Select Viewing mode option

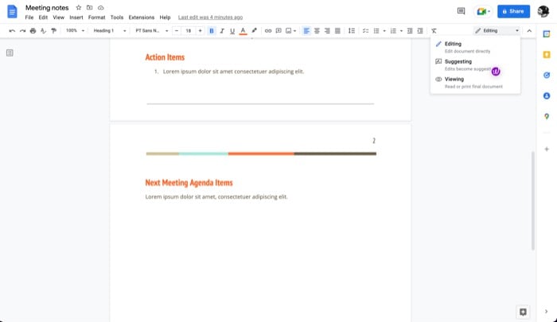click(x=475, y=83)
